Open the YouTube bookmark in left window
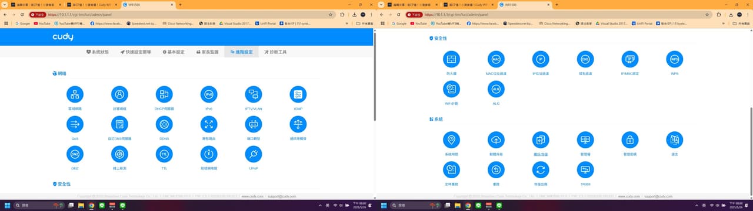The height and width of the screenshot is (211, 753). (42, 23)
